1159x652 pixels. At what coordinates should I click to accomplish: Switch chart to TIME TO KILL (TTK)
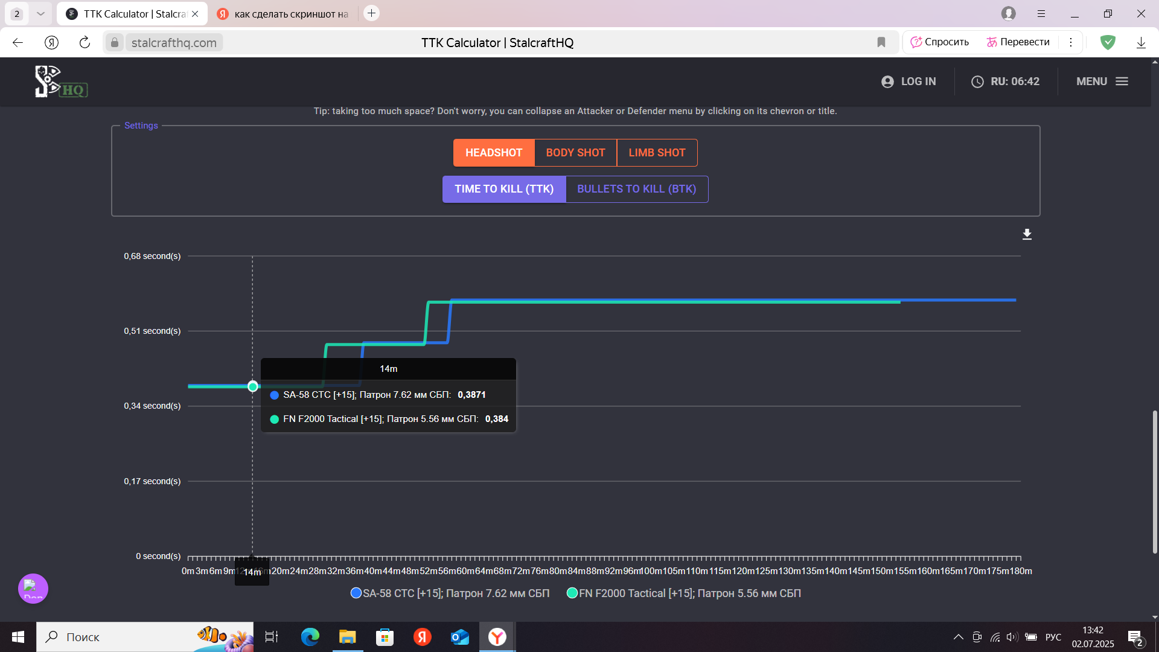pos(504,189)
